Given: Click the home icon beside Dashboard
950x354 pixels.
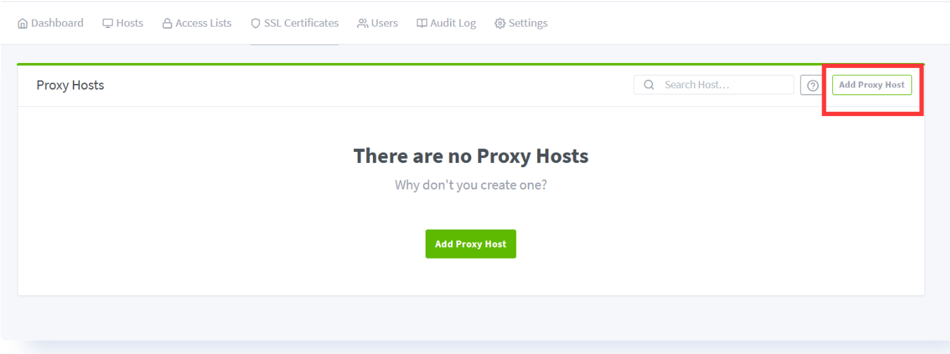Looking at the screenshot, I should coord(22,23).
